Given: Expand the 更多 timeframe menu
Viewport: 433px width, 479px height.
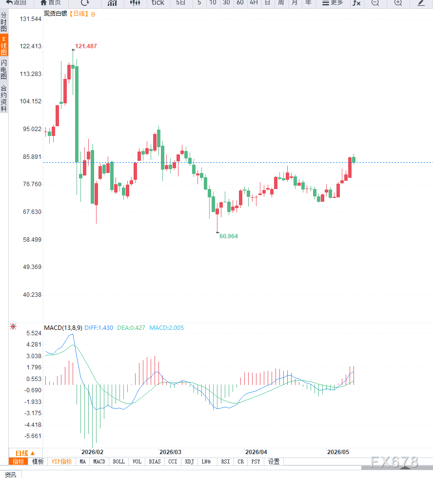Looking at the screenshot, I should [333, 3].
